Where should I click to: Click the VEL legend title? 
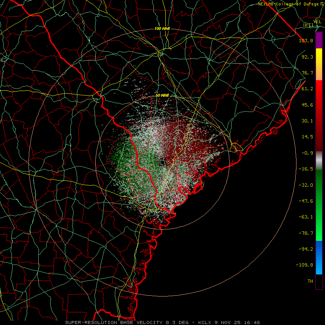(x=317, y=22)
